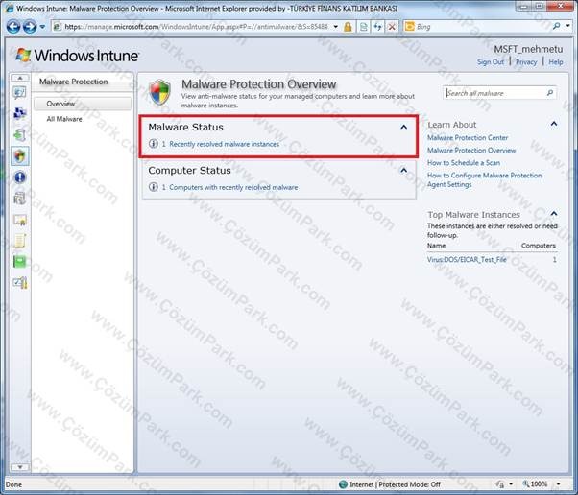Open the zoom level dropdown arrow
The width and height of the screenshot is (578, 495).
click(x=558, y=483)
